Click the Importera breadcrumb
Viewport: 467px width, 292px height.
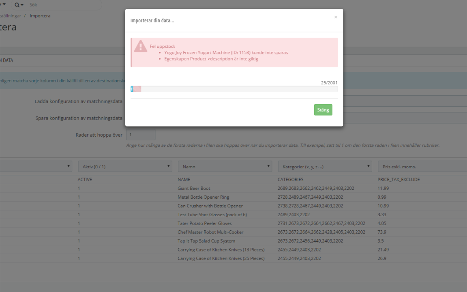point(40,16)
